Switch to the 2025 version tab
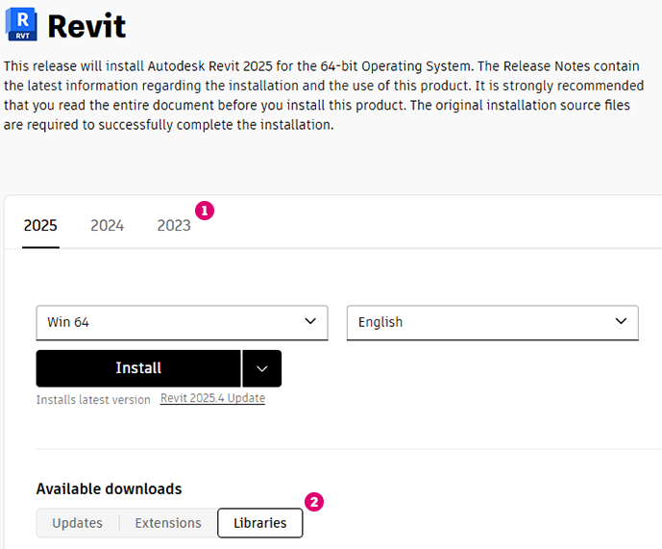 (x=40, y=226)
